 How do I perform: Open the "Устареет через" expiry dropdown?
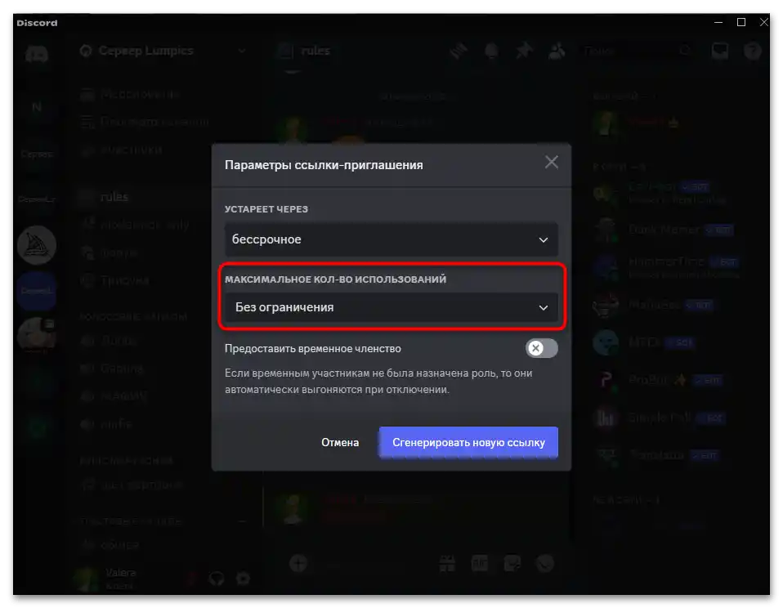pos(391,239)
